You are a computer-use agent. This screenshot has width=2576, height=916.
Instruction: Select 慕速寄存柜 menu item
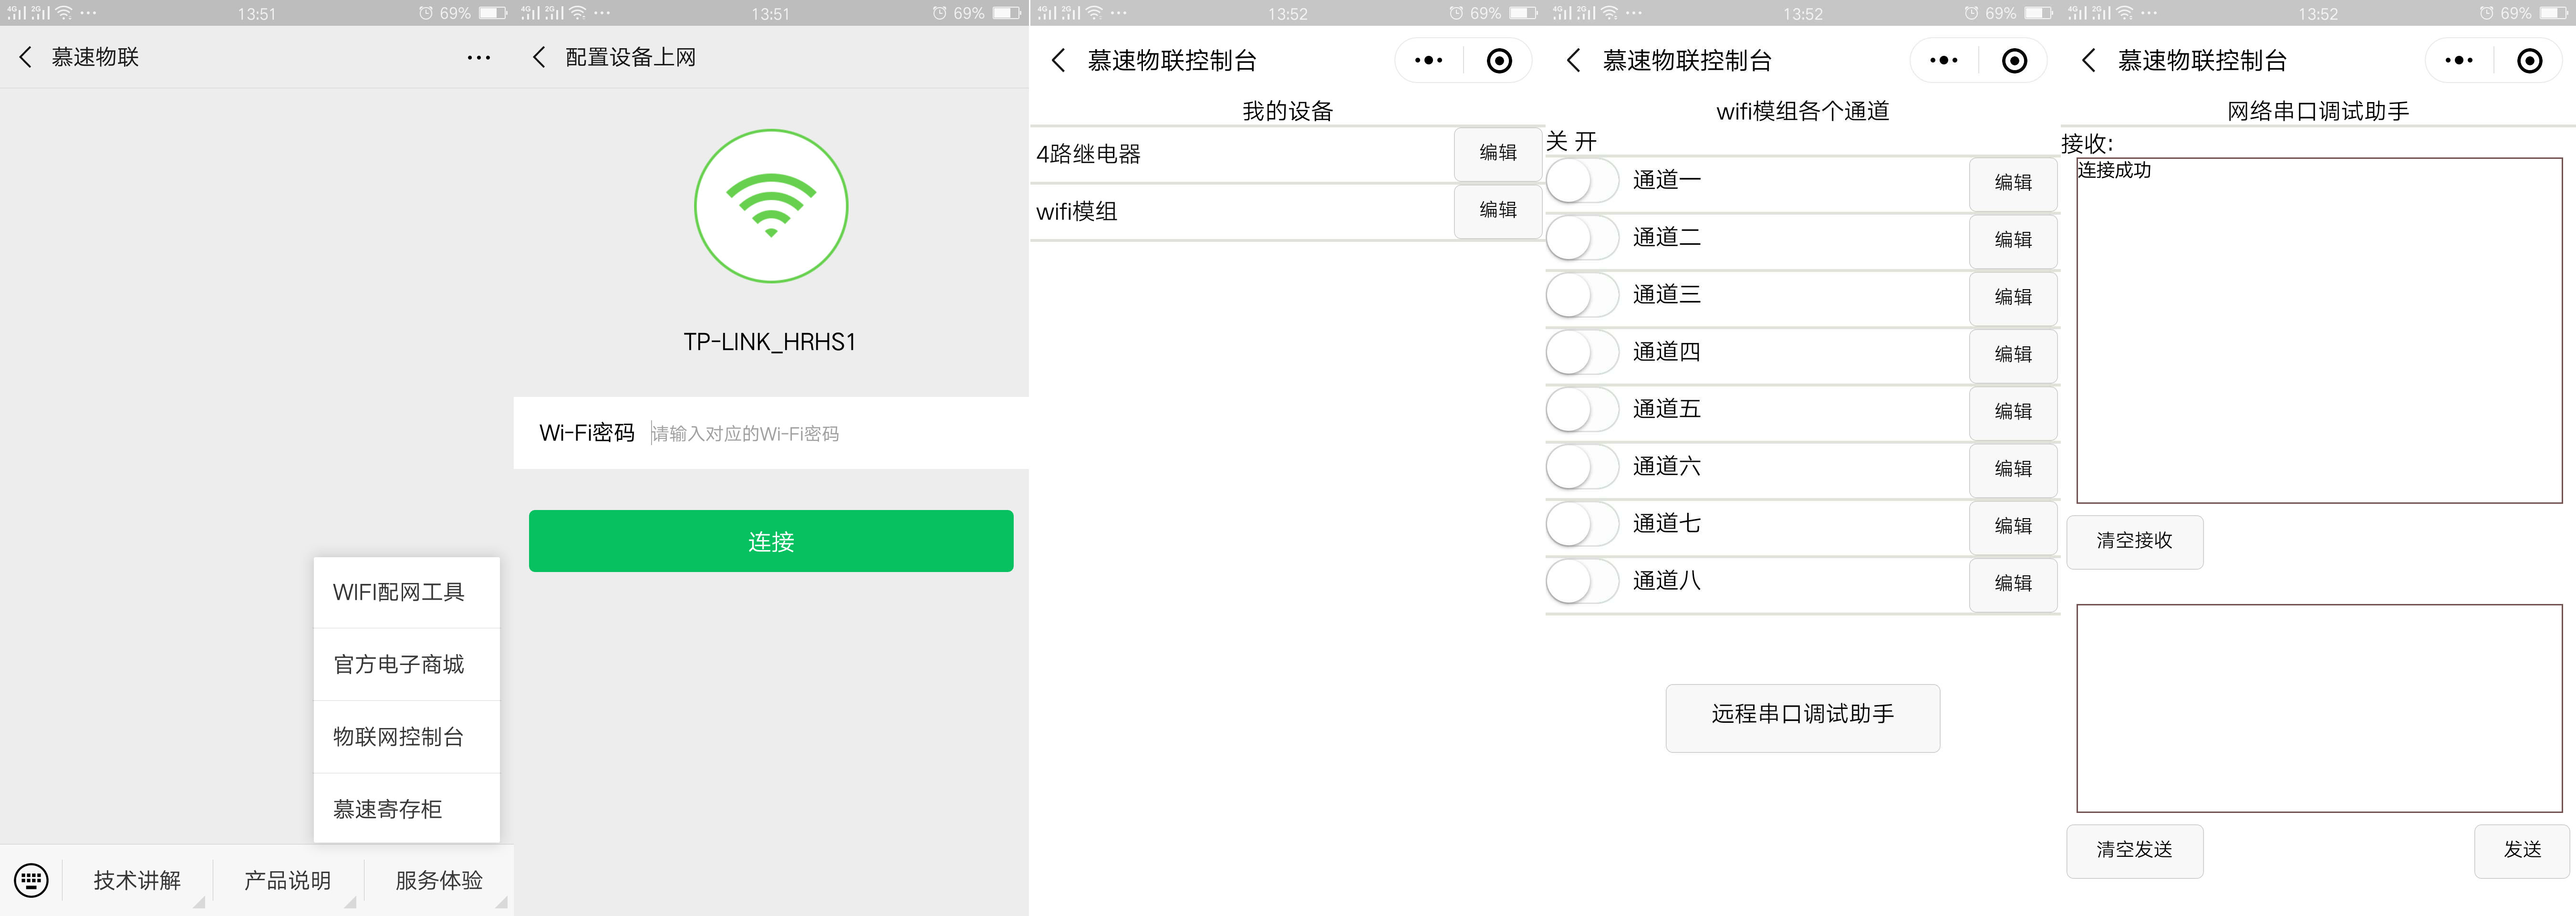click(x=406, y=808)
